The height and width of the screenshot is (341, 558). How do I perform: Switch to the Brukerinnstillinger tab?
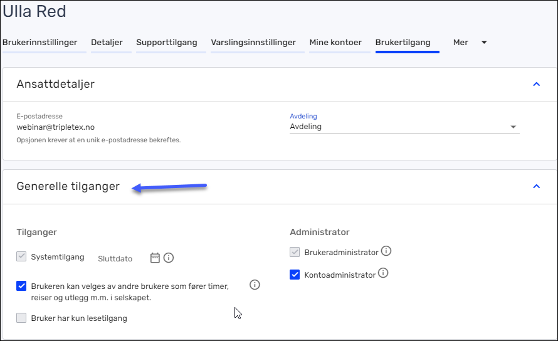tap(40, 43)
